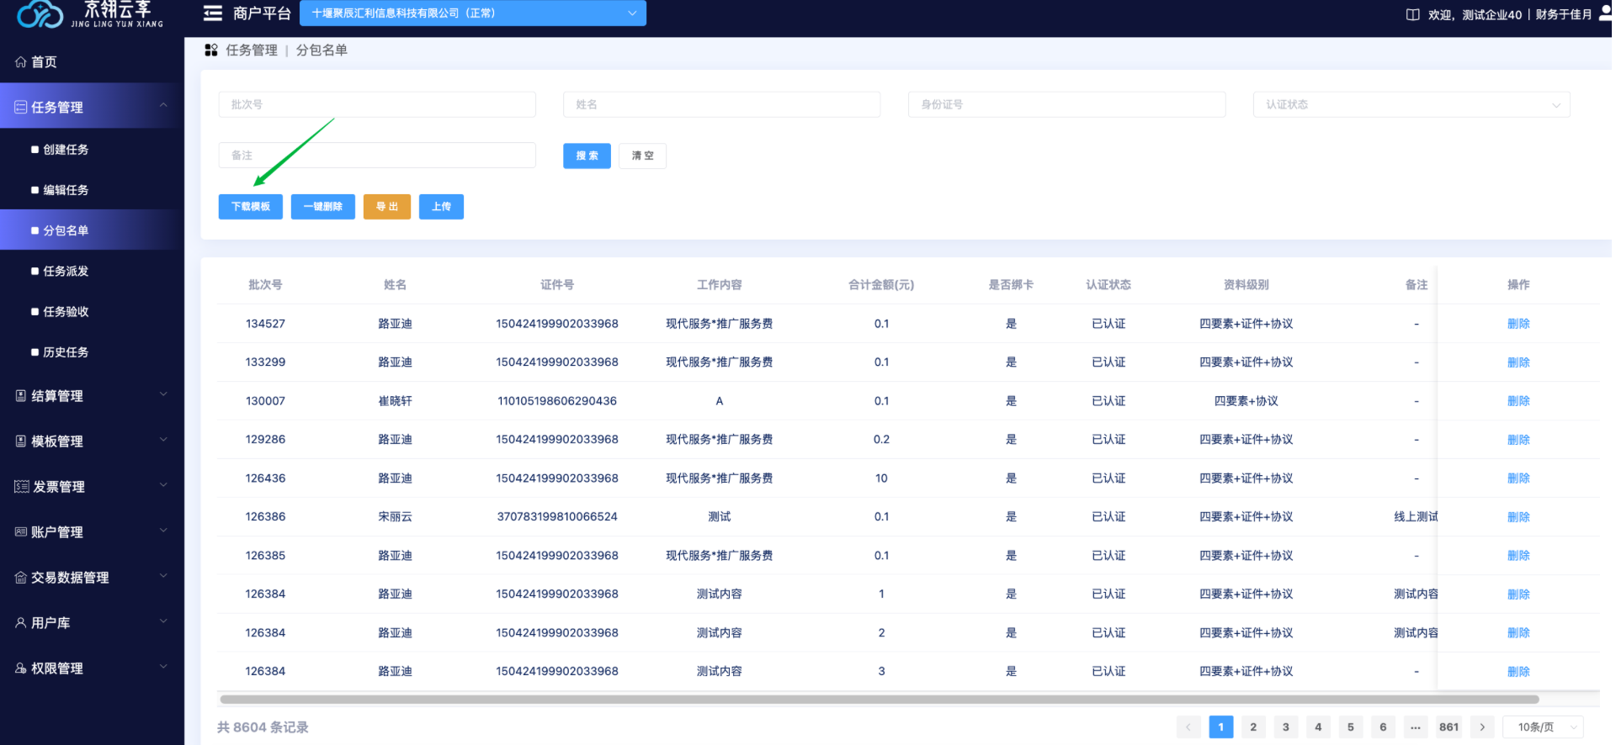This screenshot has width=1616, height=745.
Task: Click the 权限管理 sidebar icon
Action: 21,668
